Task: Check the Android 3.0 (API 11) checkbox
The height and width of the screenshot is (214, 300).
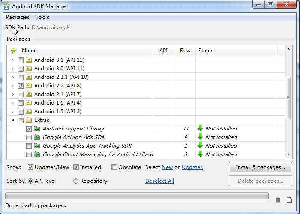Action: click(x=21, y=69)
